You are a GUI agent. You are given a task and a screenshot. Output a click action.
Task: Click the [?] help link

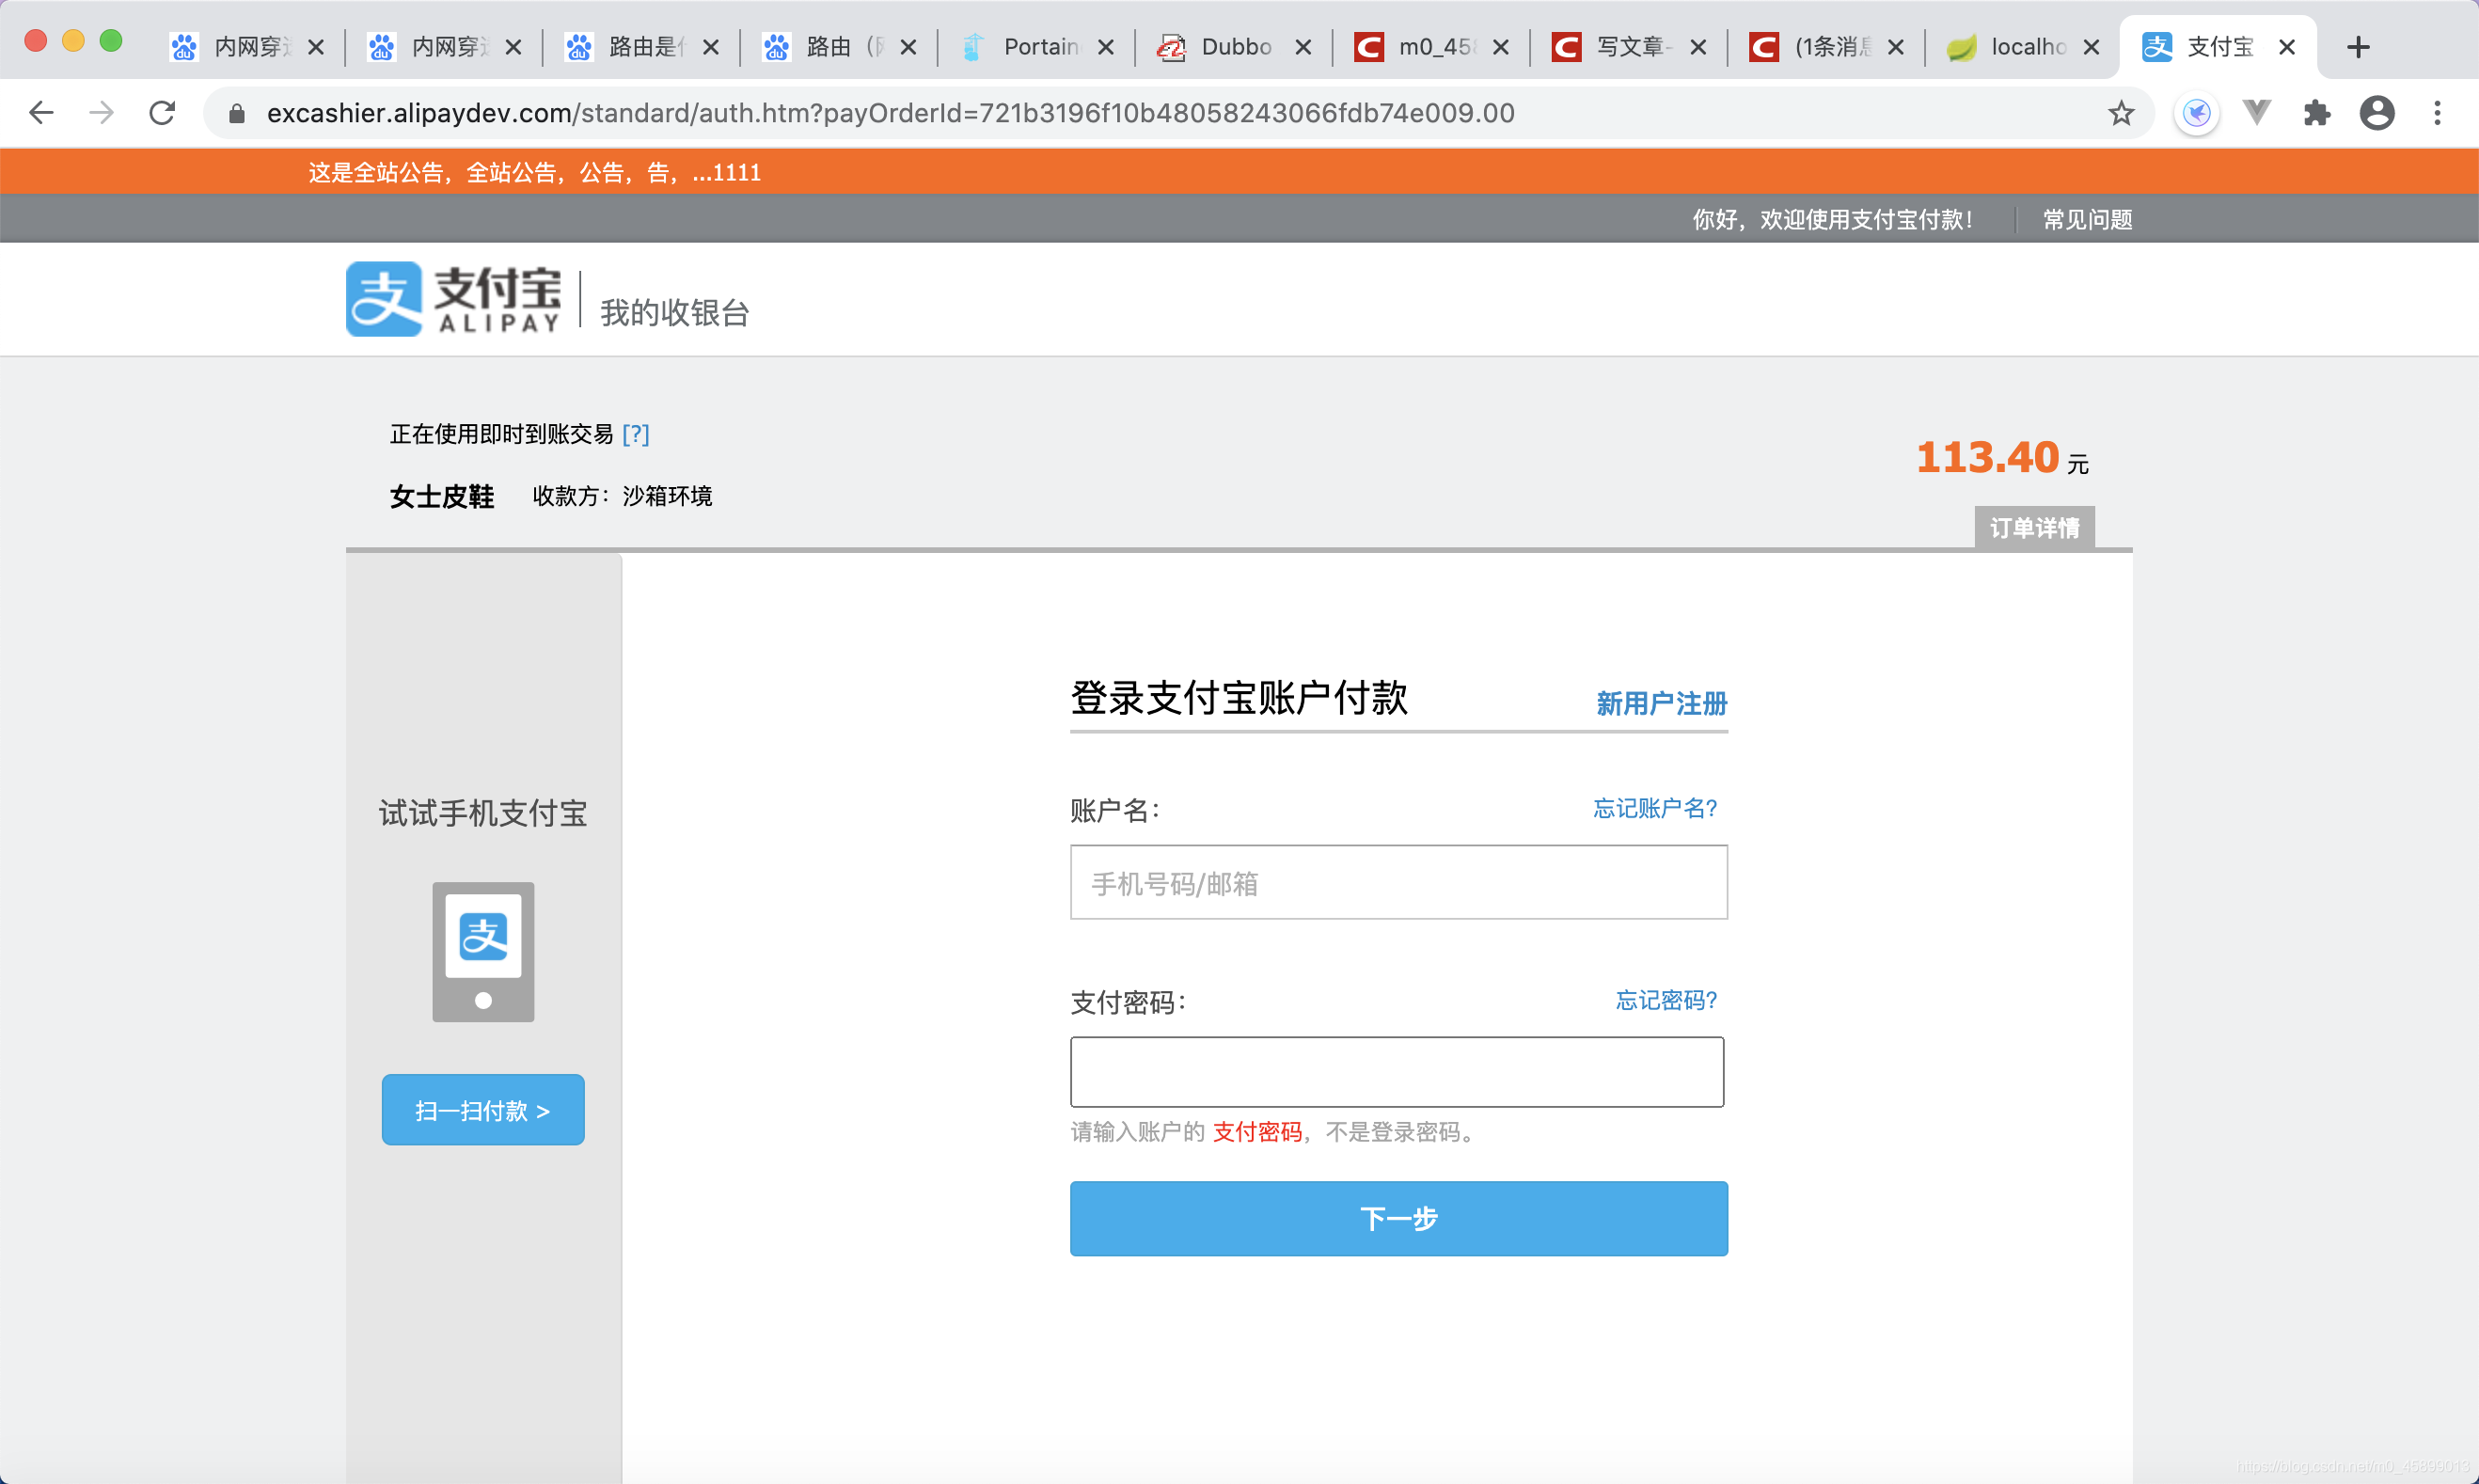[x=636, y=434]
